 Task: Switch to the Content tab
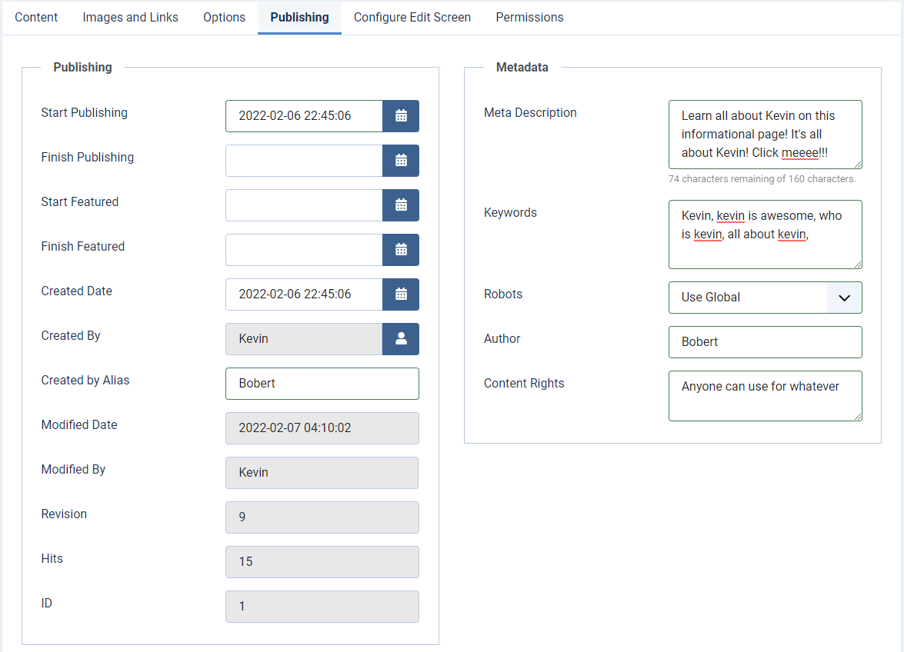pyautogui.click(x=36, y=17)
